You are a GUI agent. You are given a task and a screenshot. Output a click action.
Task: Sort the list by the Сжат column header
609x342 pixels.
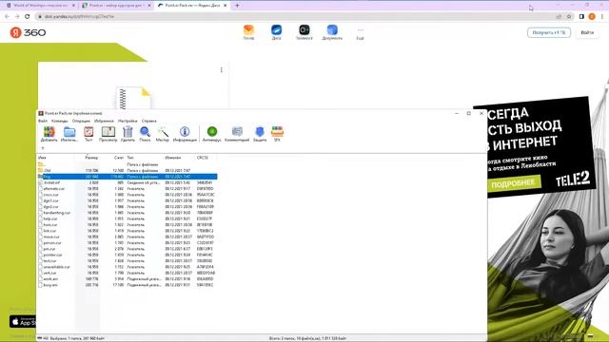pyautogui.click(x=118, y=158)
